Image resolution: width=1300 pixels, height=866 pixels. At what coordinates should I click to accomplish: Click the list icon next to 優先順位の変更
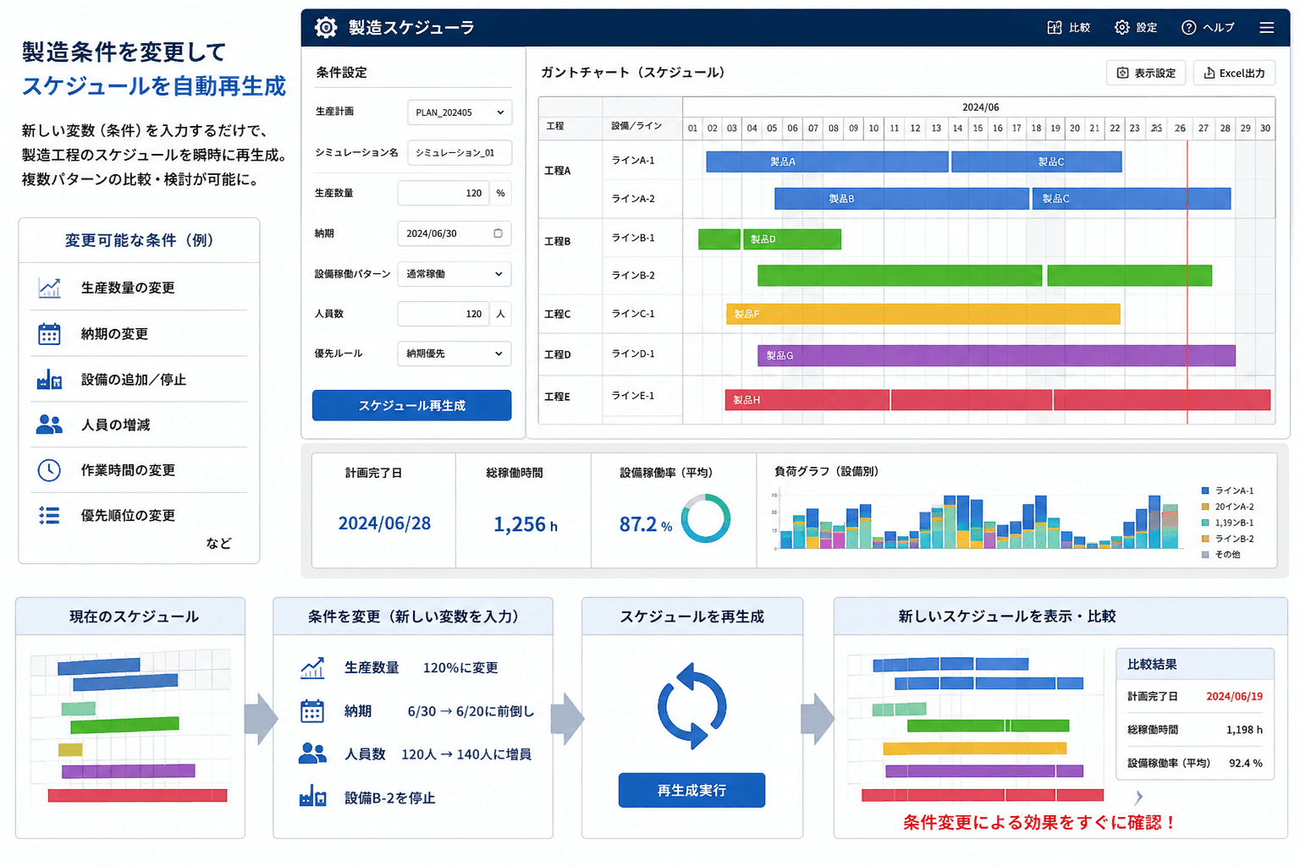pos(49,515)
